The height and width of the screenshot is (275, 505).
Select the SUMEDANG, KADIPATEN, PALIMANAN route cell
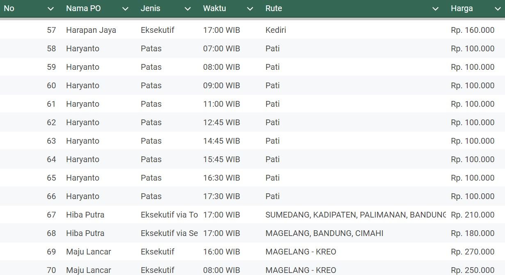point(356,215)
